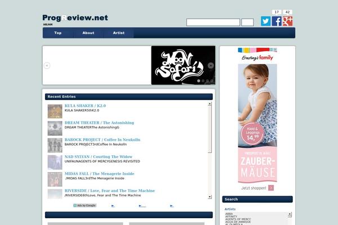Focus the header search text field
This screenshot has width=338, height=225.
coord(213,22)
